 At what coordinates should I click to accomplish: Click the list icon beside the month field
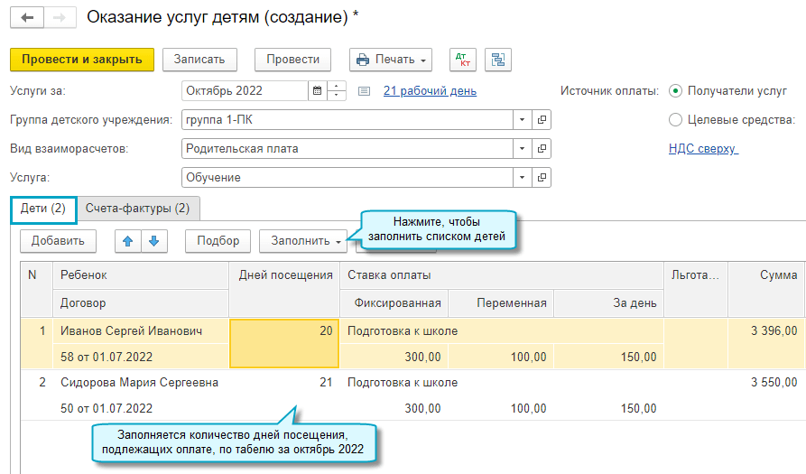point(364,91)
